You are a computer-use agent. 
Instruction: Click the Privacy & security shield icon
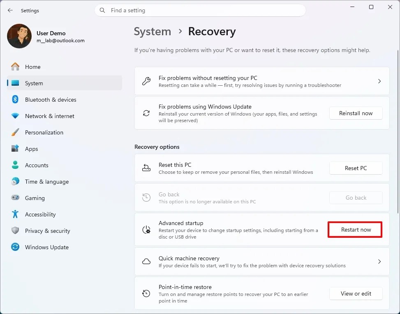(x=15, y=230)
